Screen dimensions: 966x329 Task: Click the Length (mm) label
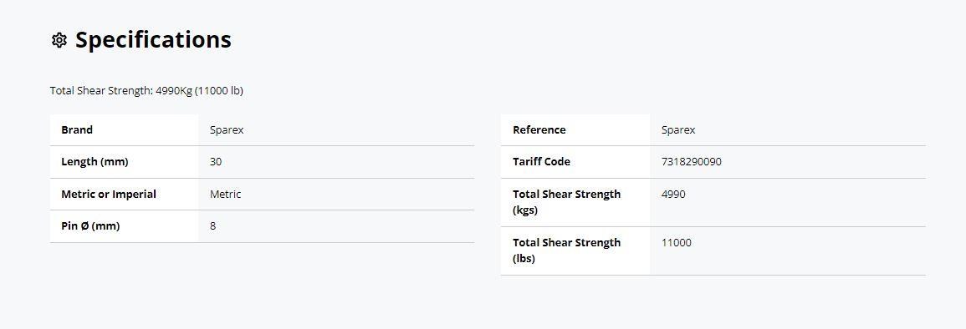pos(95,162)
